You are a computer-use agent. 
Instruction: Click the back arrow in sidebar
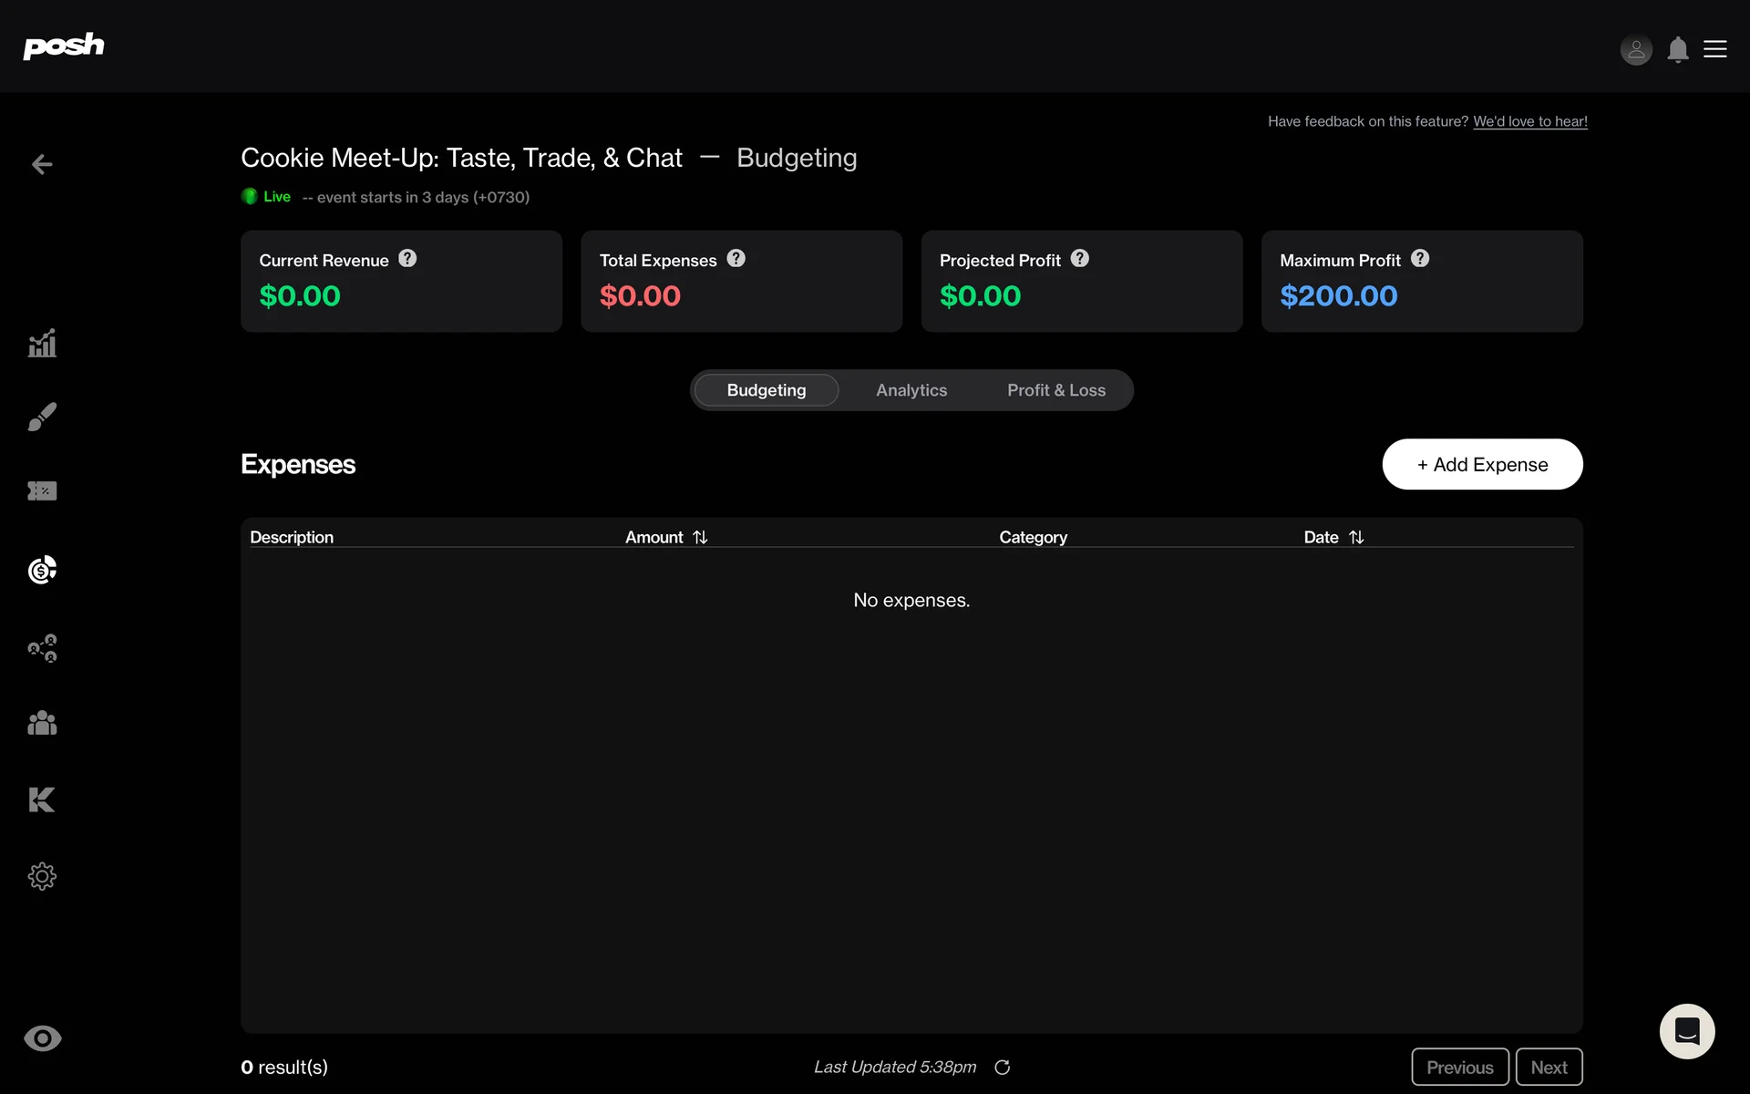pos(42,164)
